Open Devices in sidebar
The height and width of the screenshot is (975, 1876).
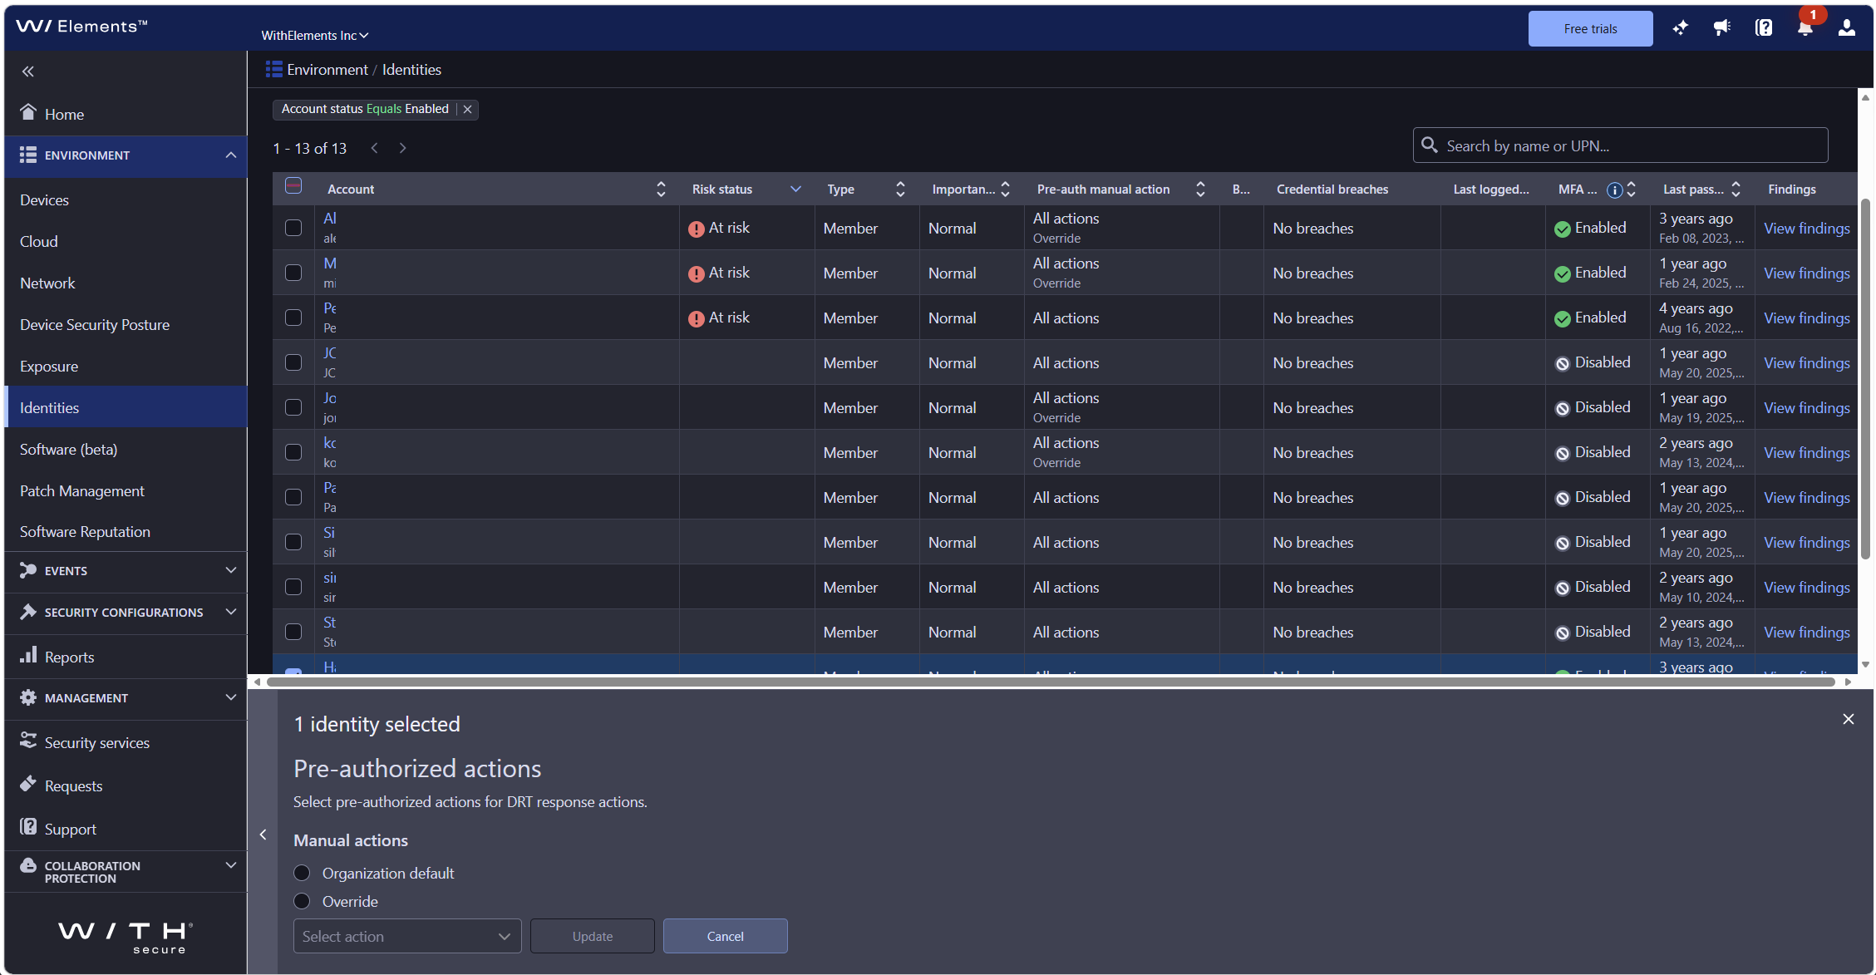pyautogui.click(x=45, y=200)
